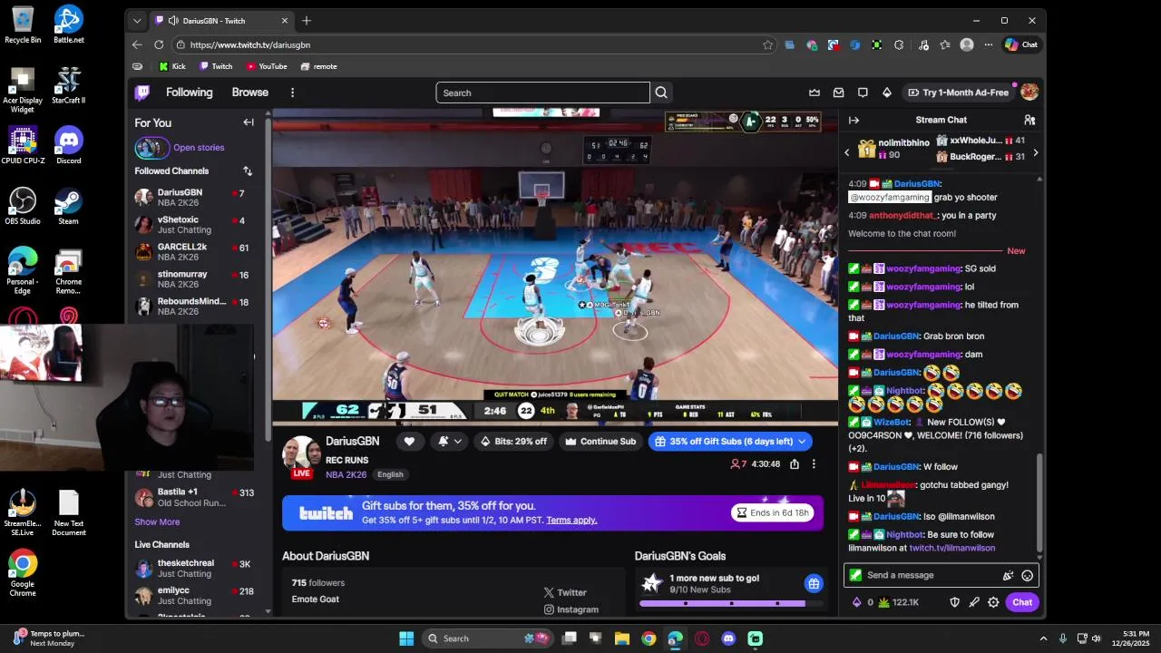Open the Prime loot crown icon
Viewport: 1161px width, 653px height.
[815, 93]
